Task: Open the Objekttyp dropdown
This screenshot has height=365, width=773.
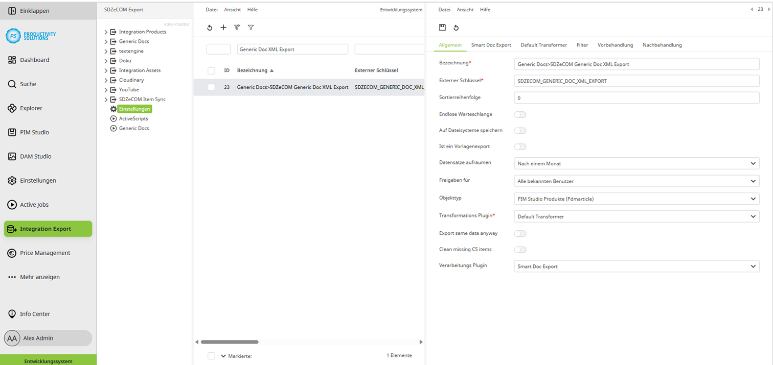Action: point(636,199)
